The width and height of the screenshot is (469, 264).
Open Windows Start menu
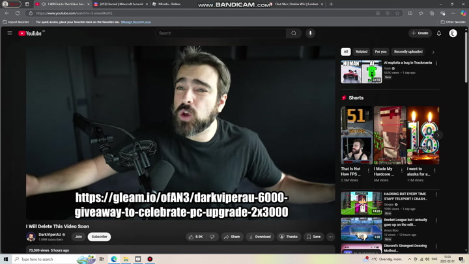click(6, 259)
